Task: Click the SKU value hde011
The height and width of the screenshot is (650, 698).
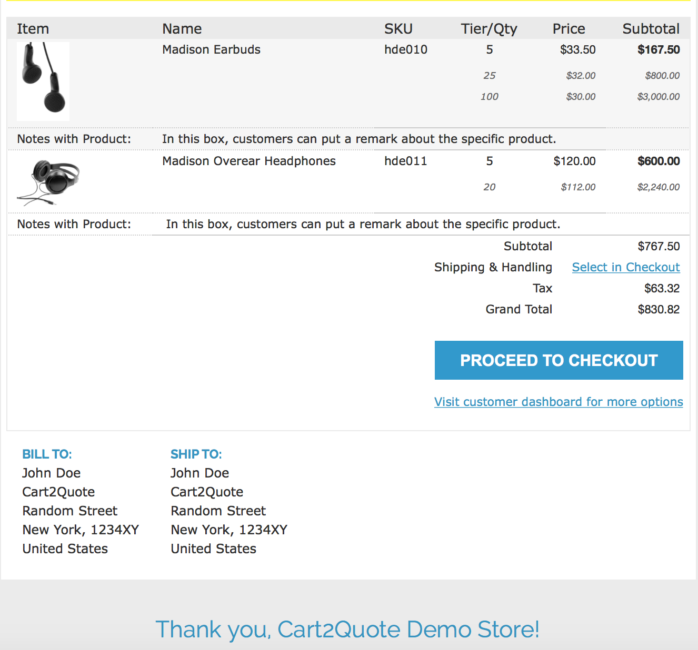Action: (406, 161)
